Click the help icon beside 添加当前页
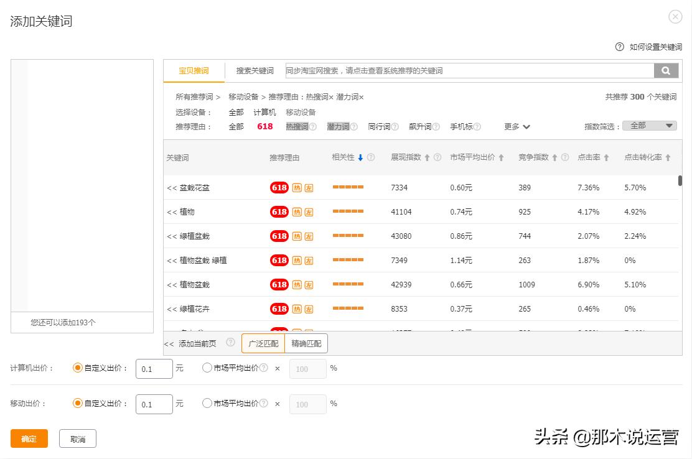The image size is (692, 459). click(230, 342)
